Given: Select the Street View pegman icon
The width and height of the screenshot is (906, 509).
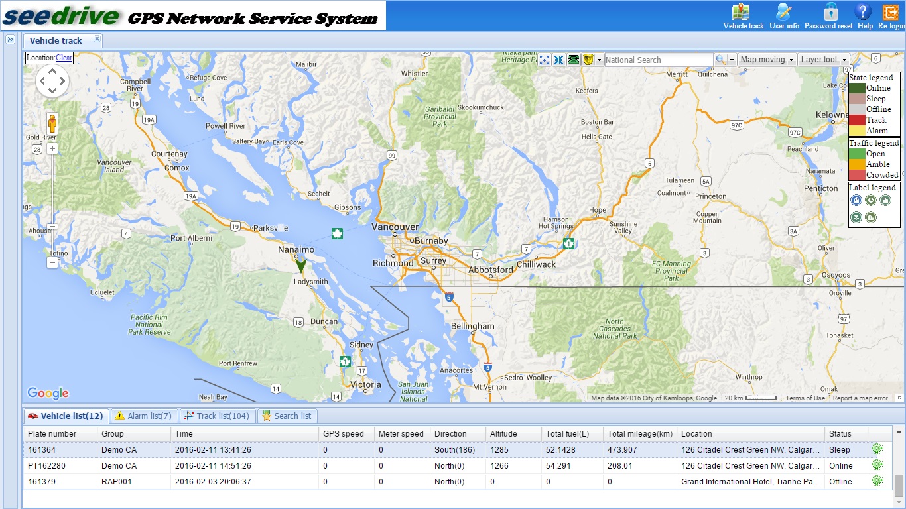Looking at the screenshot, I should coord(52,123).
